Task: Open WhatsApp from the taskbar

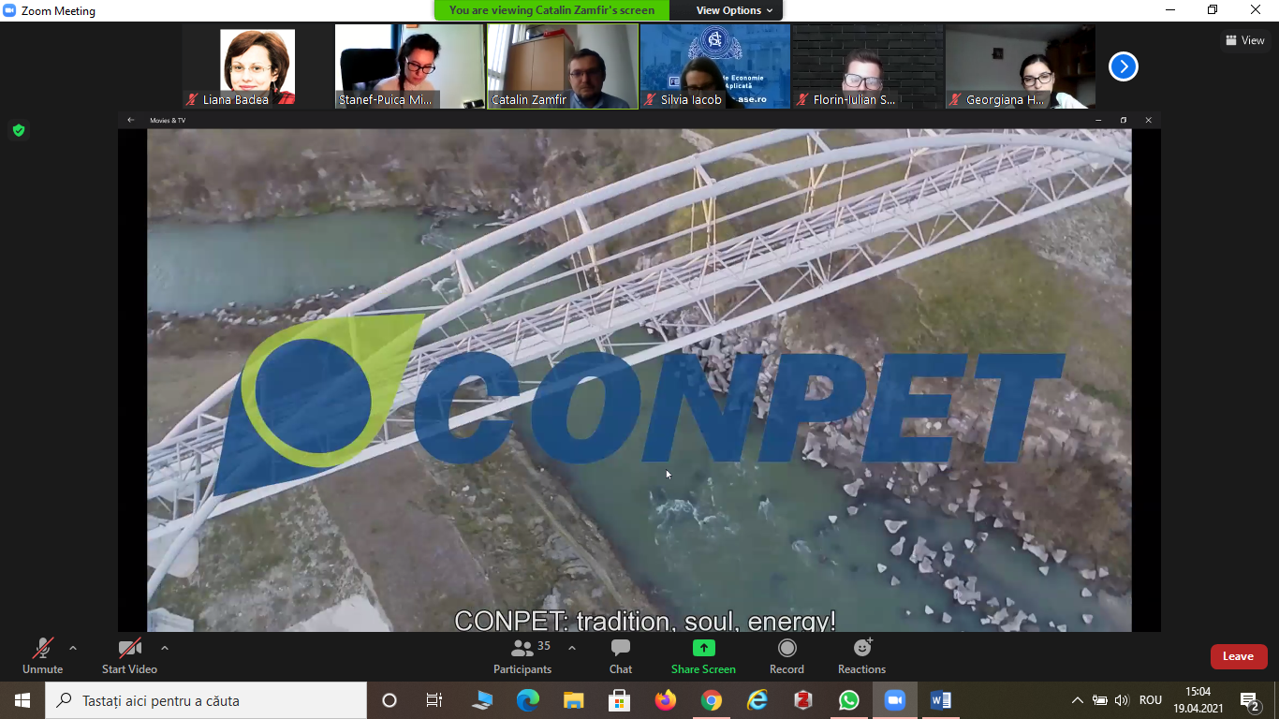Action: click(848, 700)
